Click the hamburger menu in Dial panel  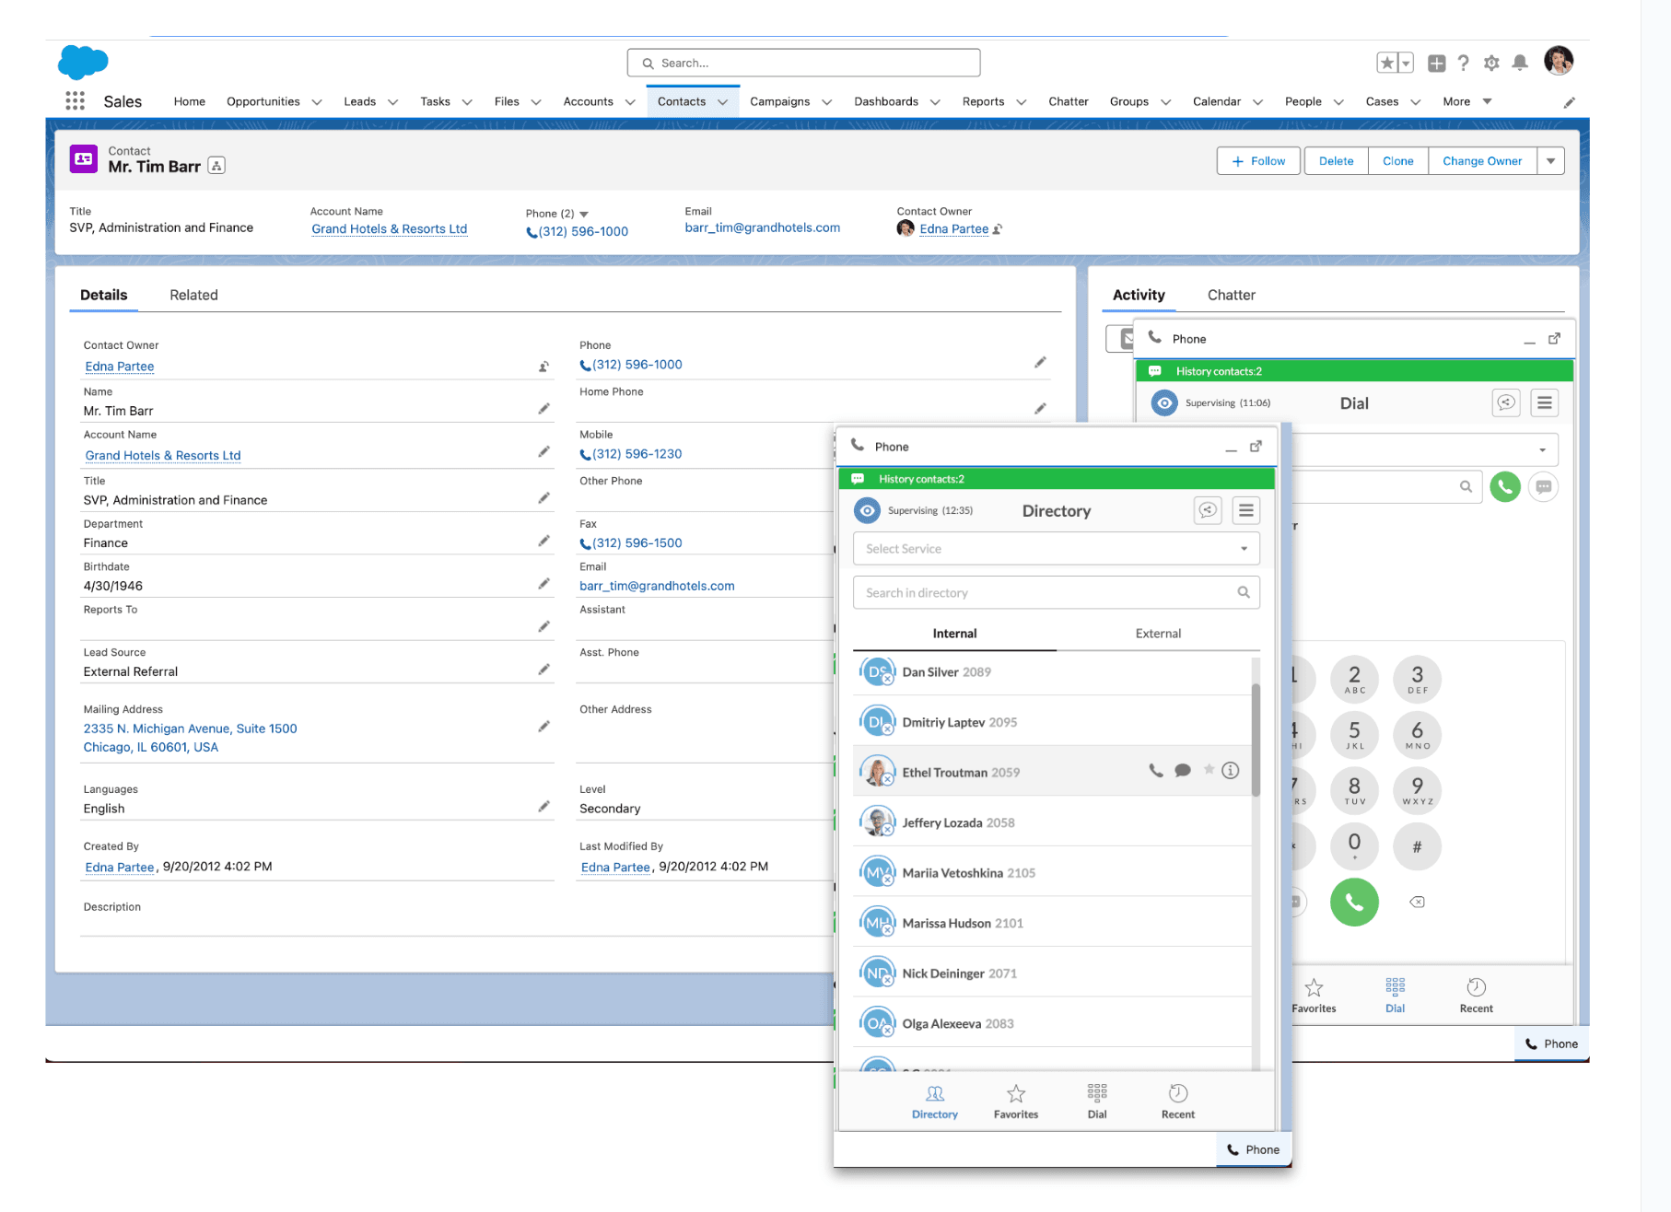[x=1545, y=402]
